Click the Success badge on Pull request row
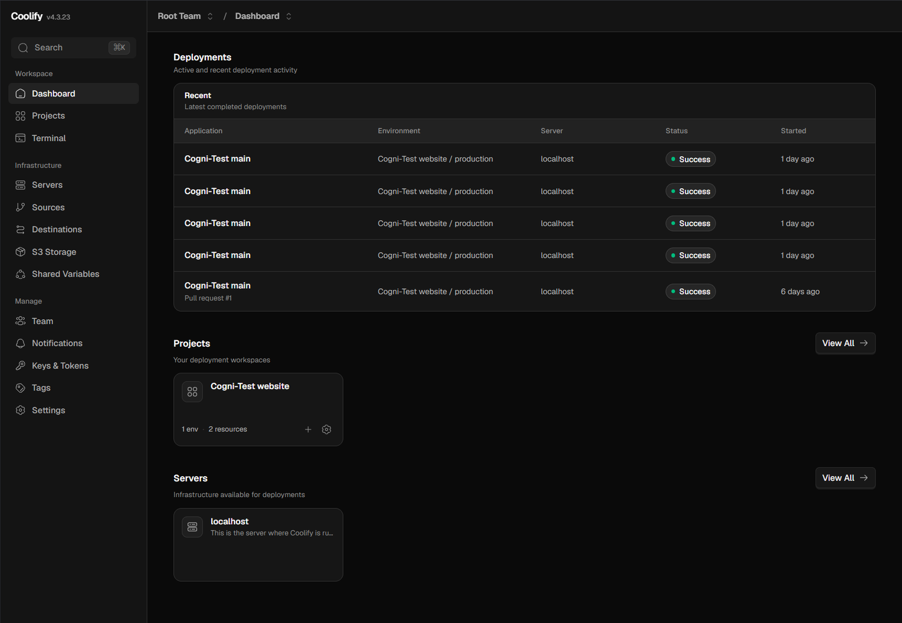Viewport: 902px width, 623px height. pos(690,292)
